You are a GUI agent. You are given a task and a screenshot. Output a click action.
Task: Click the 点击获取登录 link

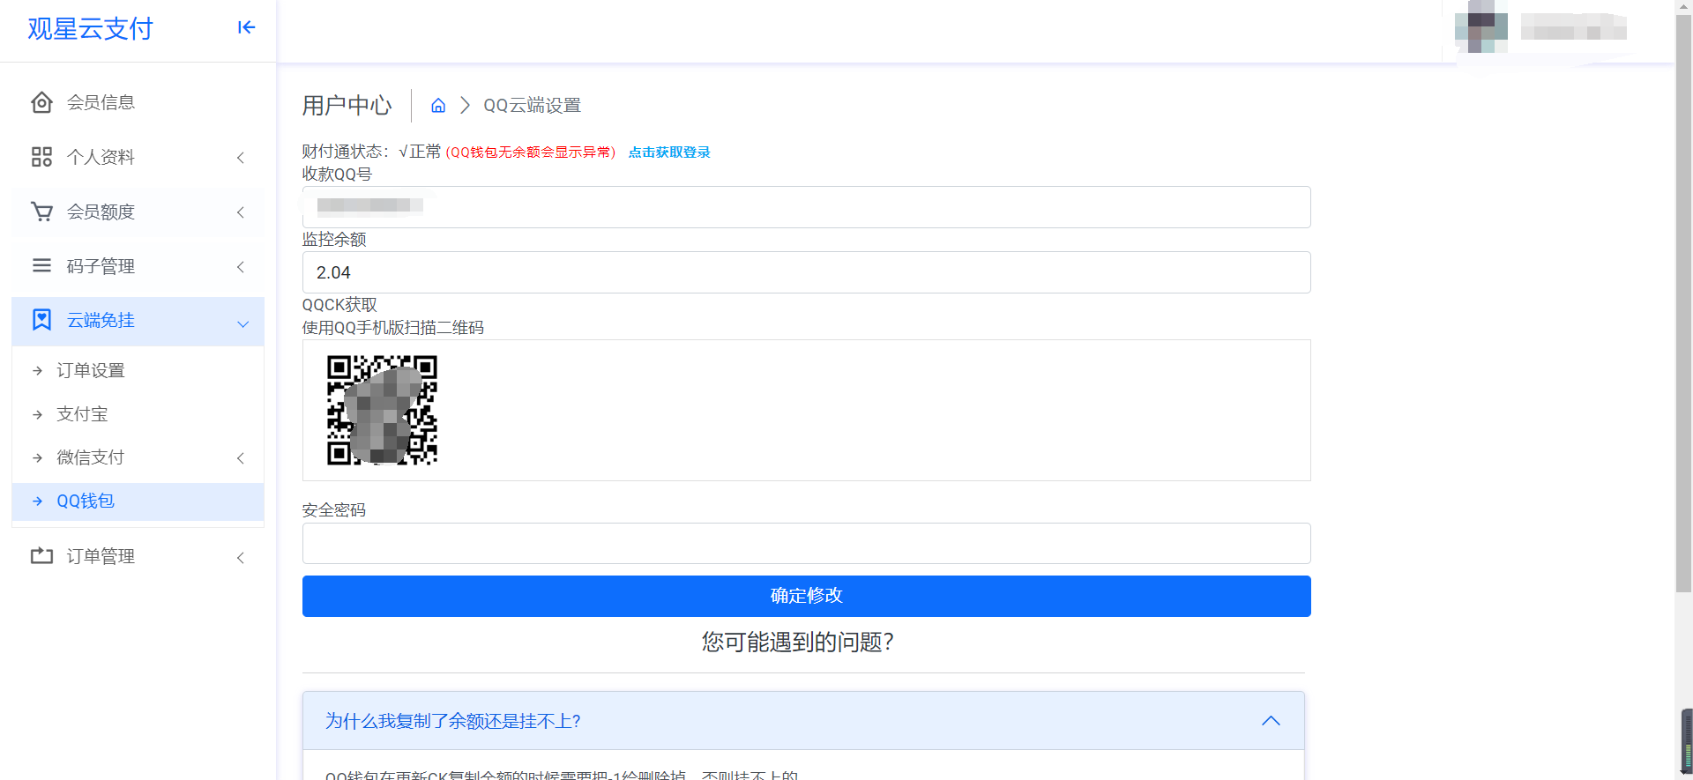pyautogui.click(x=669, y=152)
